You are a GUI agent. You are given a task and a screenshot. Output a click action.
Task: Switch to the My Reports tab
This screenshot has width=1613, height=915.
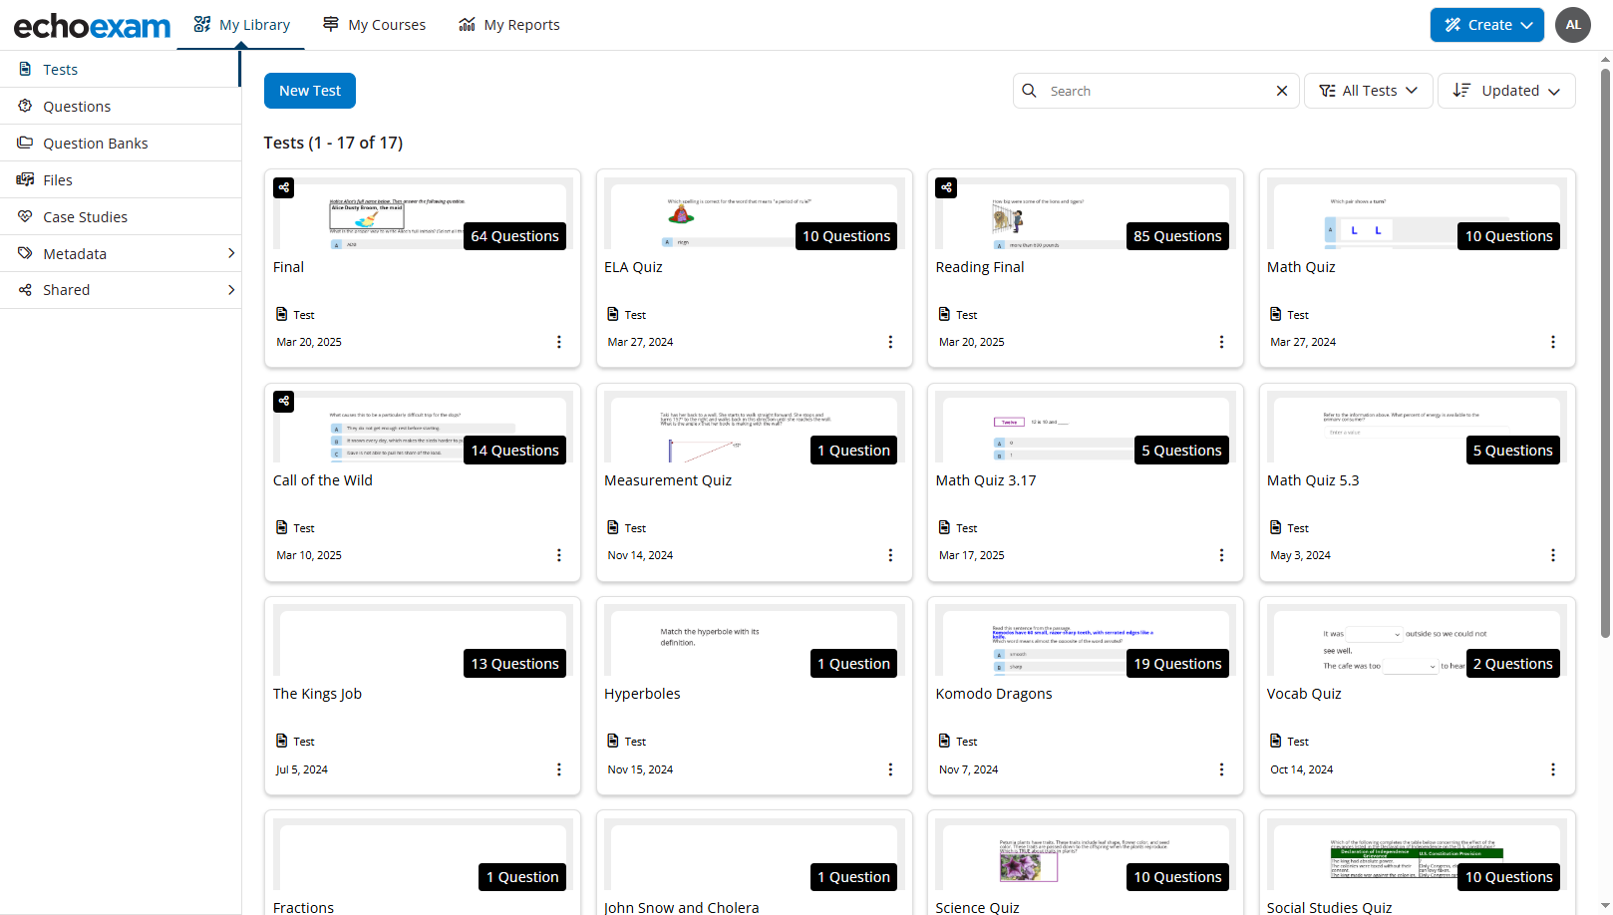coord(509,25)
